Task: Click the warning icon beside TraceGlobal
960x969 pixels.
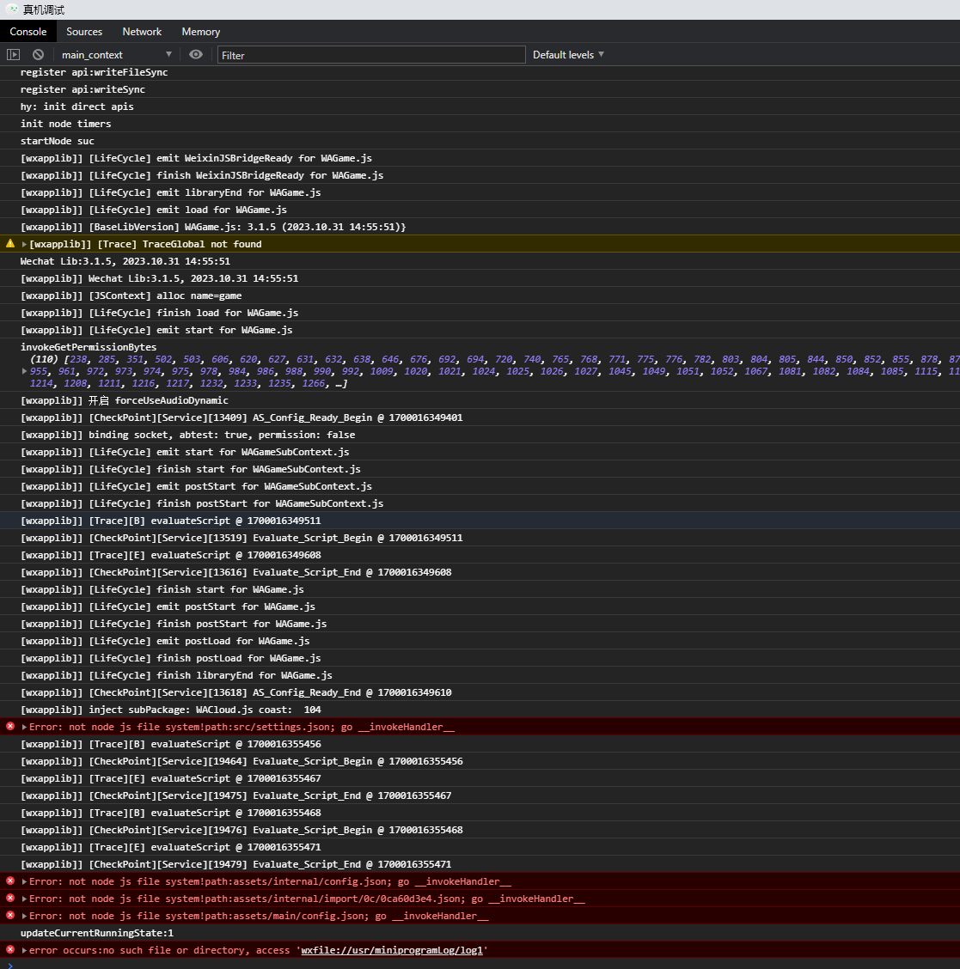Action: click(x=10, y=243)
